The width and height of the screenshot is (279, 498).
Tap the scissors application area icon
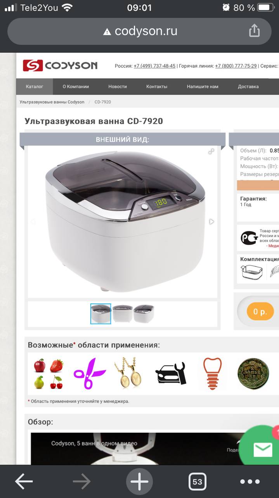pos(90,374)
